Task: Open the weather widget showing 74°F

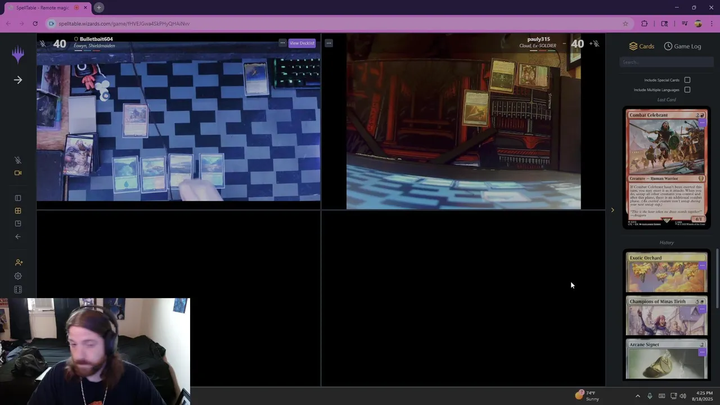Action: (x=587, y=395)
